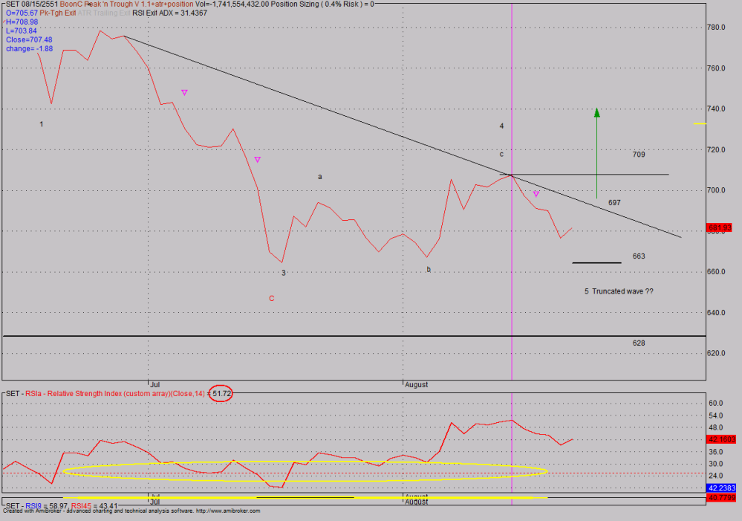
Task: Click the red 42.1603 RSI value tag
Action: pos(722,439)
